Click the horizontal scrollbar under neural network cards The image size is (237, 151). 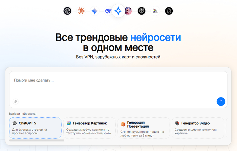(37, 140)
